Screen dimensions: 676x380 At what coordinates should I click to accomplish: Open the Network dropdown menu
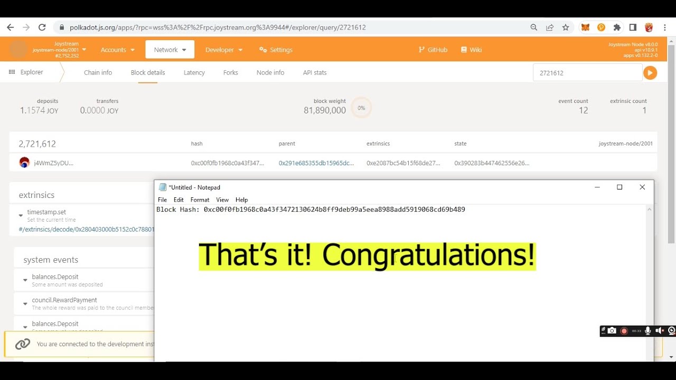(x=170, y=50)
